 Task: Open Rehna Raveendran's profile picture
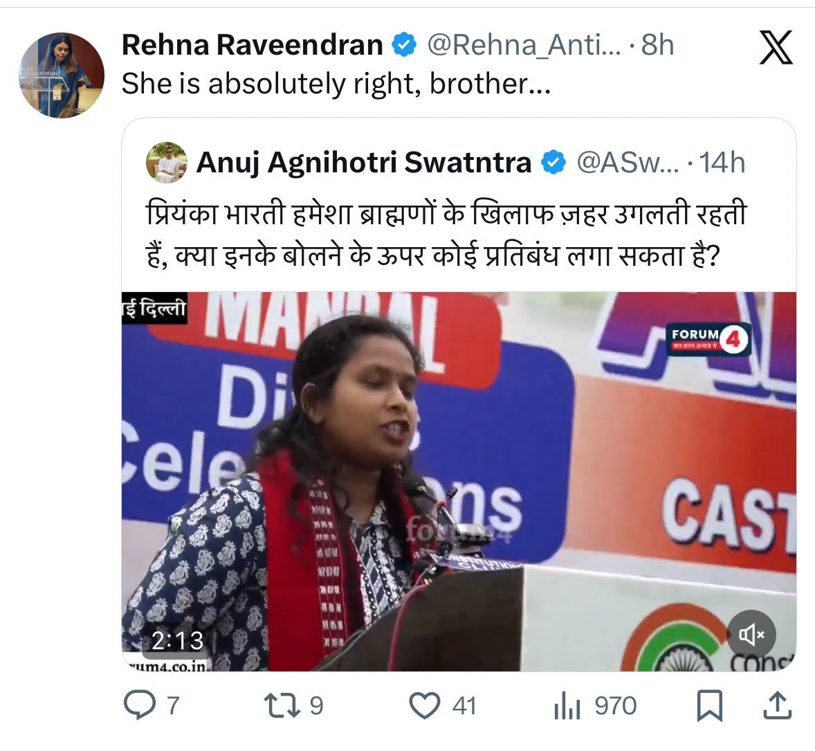62,75
